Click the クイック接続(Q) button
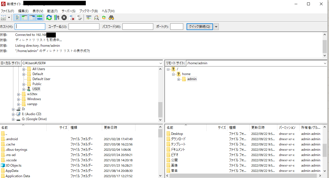Screen dimensions: 329x178 tap(200, 27)
